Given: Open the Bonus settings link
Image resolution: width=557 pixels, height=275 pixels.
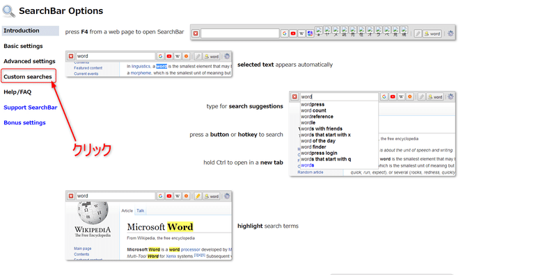Looking at the screenshot, I should click(24, 123).
